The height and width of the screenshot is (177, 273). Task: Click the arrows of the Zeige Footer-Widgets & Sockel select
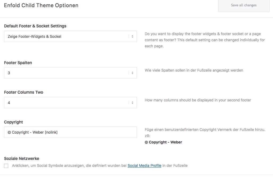click(x=132, y=36)
